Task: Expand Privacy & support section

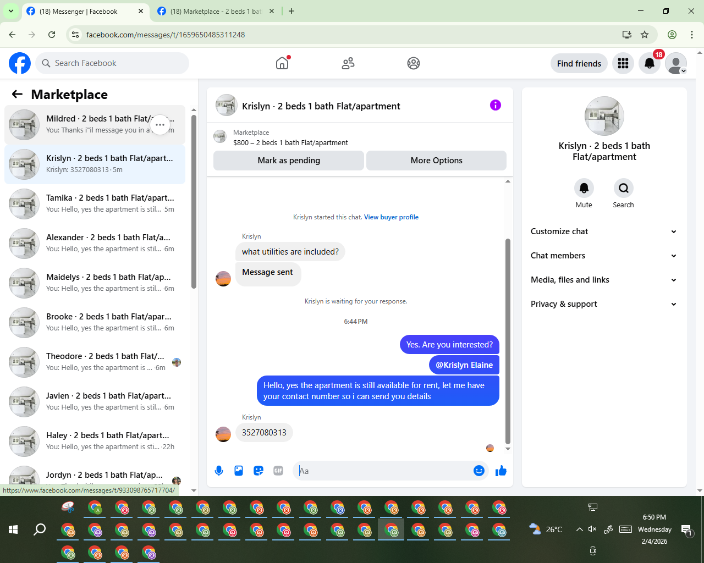Action: click(x=604, y=304)
